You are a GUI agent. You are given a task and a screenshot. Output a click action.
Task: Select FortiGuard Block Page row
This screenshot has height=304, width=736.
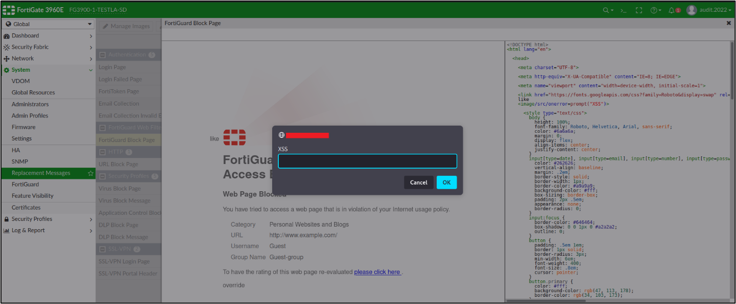pos(129,140)
